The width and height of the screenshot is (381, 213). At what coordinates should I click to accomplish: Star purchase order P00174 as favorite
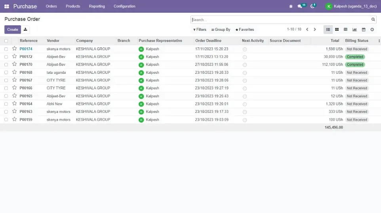pos(15,49)
